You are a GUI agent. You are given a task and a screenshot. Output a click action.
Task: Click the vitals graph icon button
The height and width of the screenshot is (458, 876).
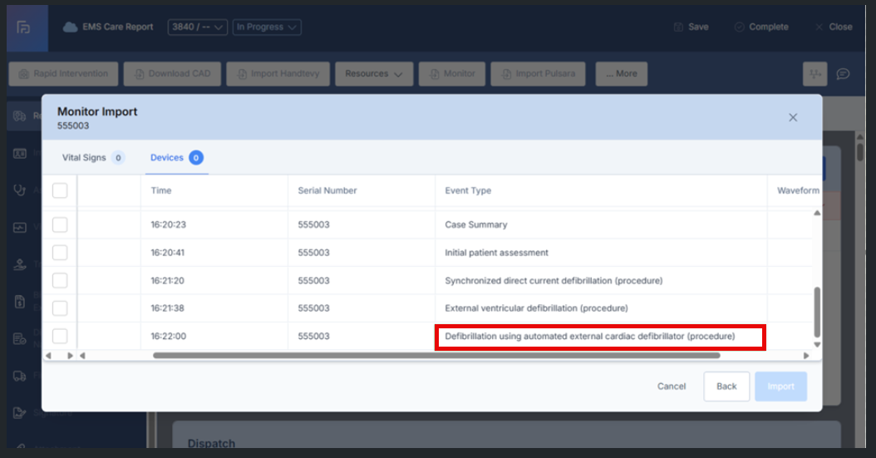tap(814, 74)
